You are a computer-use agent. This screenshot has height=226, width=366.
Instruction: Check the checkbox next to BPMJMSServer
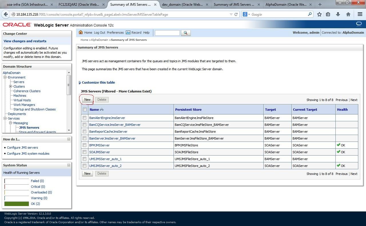(x=85, y=145)
